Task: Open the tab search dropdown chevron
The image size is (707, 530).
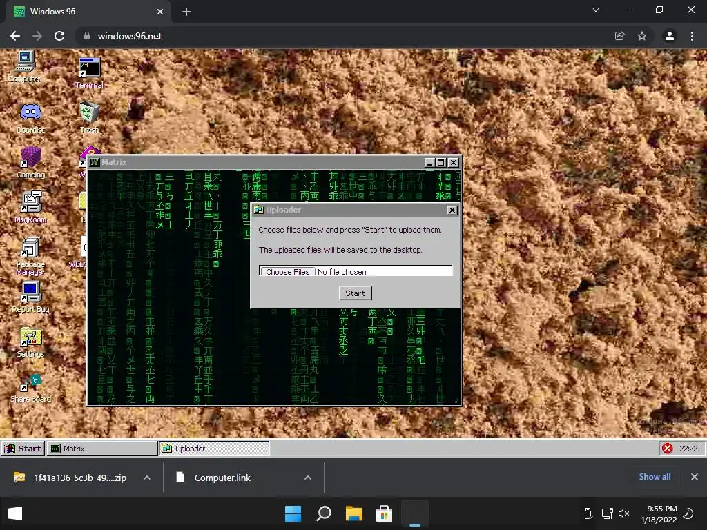Action: (596, 10)
